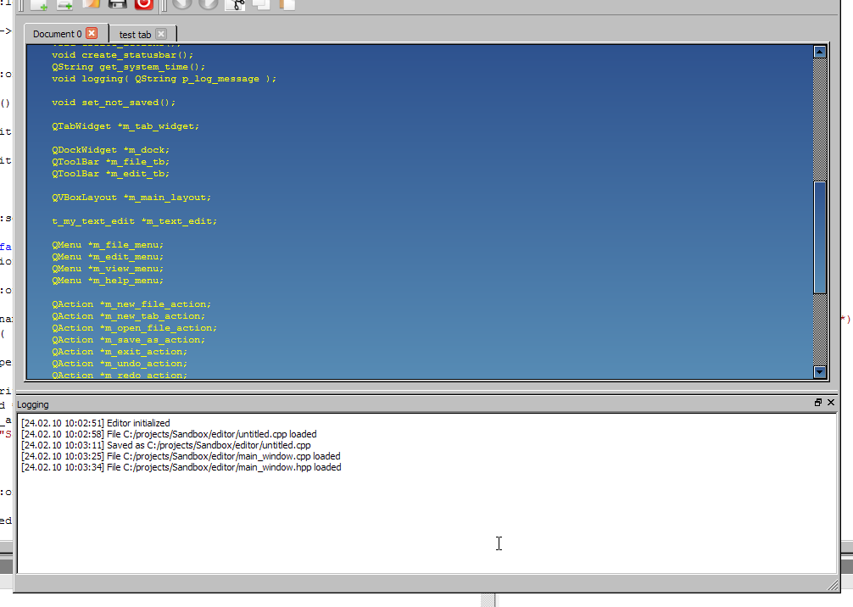The height and width of the screenshot is (607, 853).
Task: Click the window resize grip corner
Action: [x=833, y=585]
